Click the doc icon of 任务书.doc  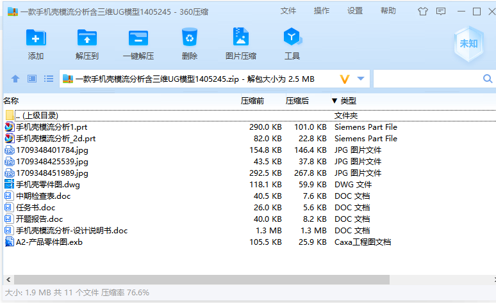click(x=9, y=207)
